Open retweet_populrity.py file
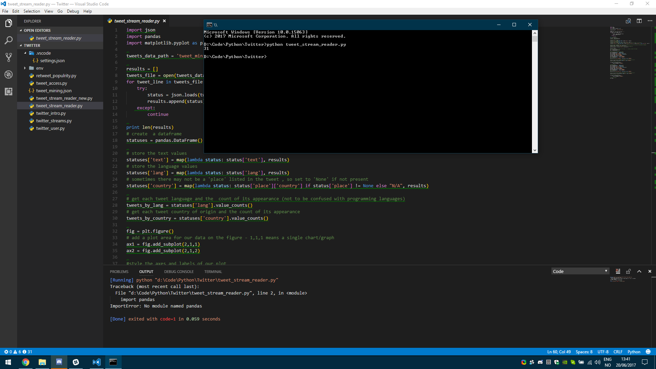656x369 pixels. (60, 76)
